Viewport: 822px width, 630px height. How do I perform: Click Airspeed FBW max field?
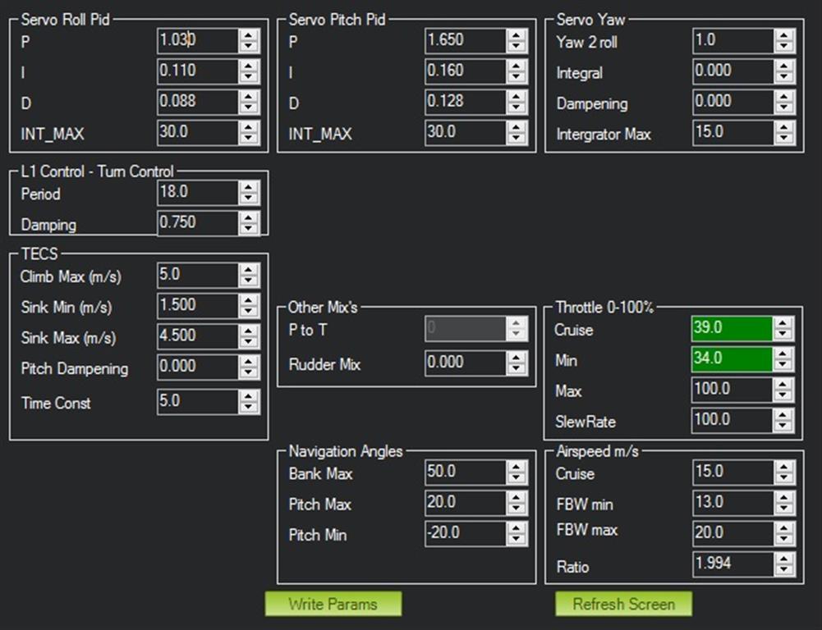click(x=733, y=534)
